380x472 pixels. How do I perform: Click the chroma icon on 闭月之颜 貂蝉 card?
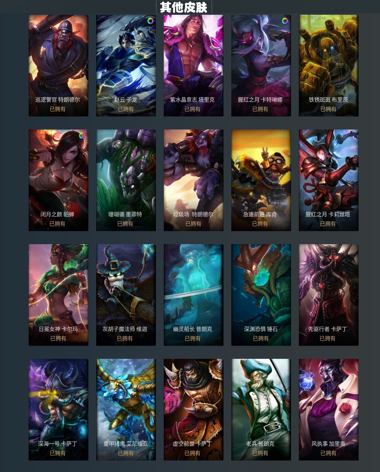point(82,136)
